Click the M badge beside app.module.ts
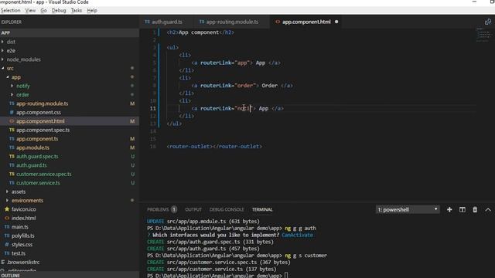 [x=132, y=147]
